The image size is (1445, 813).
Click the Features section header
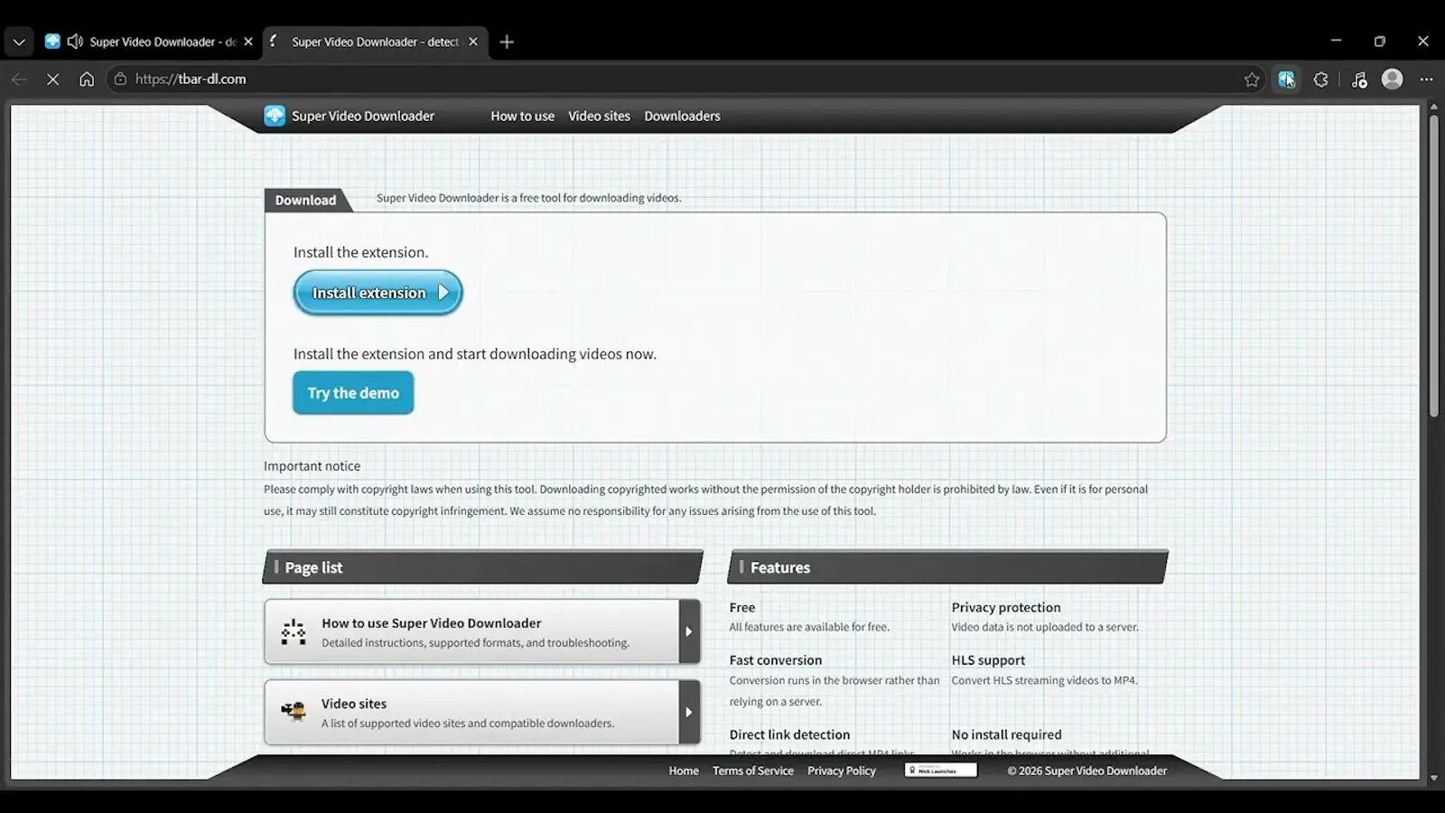click(947, 567)
